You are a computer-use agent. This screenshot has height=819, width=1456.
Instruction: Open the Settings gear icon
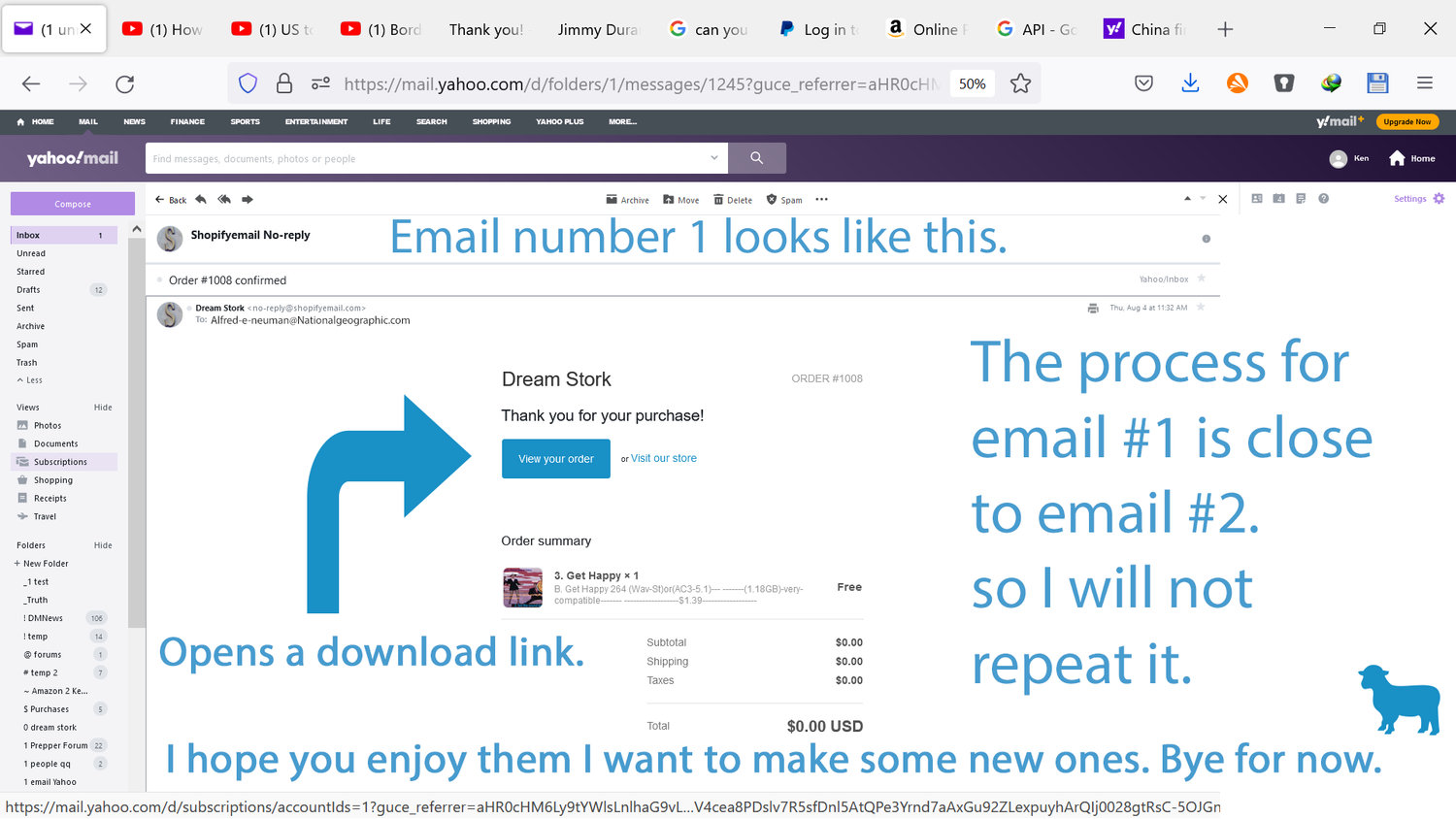[1439, 199]
